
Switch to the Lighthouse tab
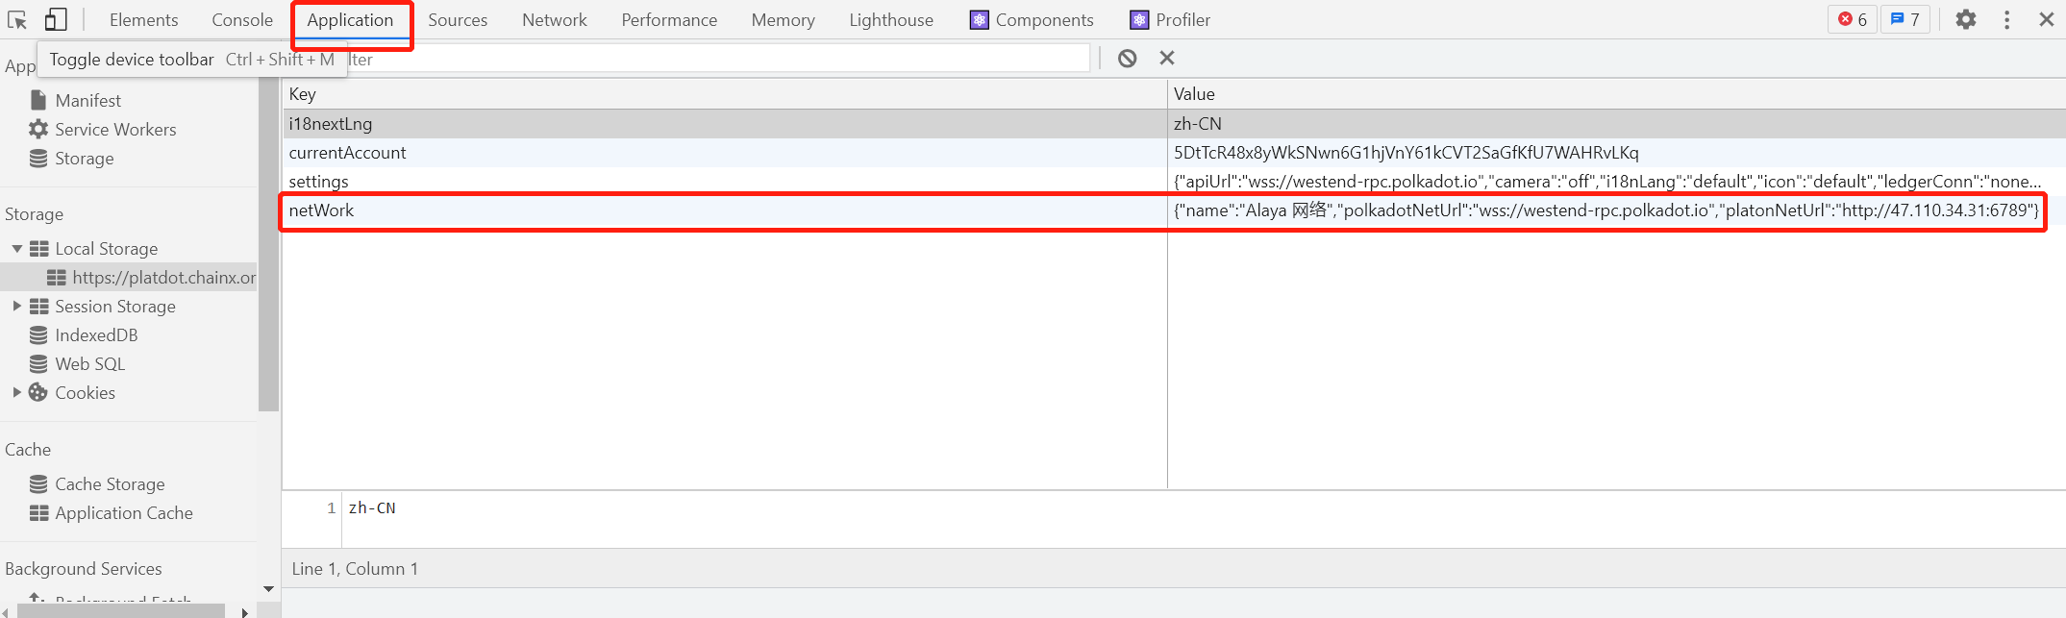pos(891,19)
